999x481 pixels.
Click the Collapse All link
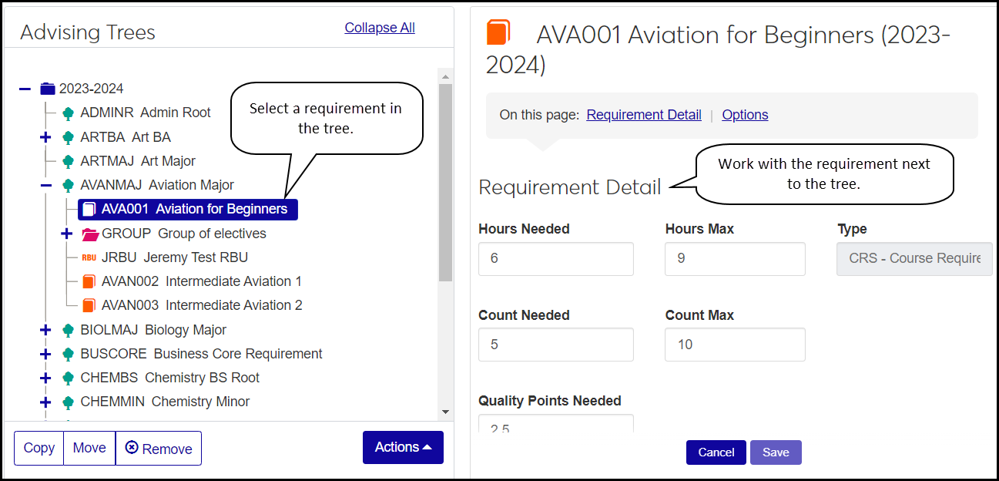click(380, 28)
